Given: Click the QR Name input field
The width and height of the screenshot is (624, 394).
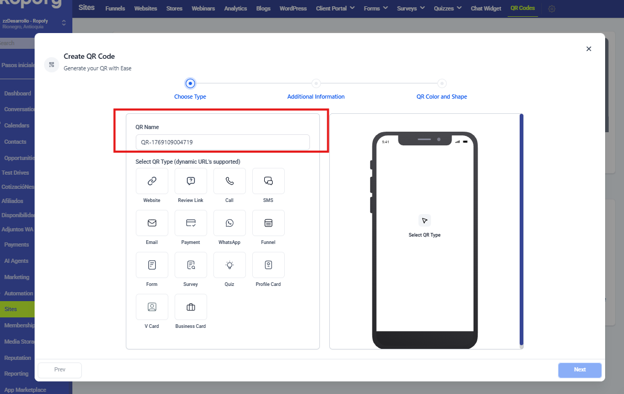Looking at the screenshot, I should click(x=222, y=142).
